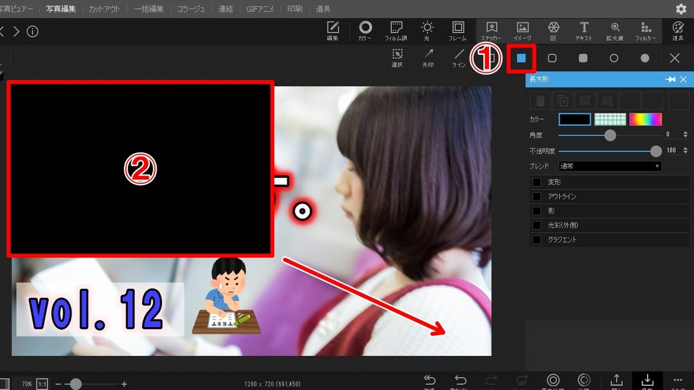694x390 pixels.
Task: Increase the 角度 value with the stepper arrow
Action: tap(686, 132)
